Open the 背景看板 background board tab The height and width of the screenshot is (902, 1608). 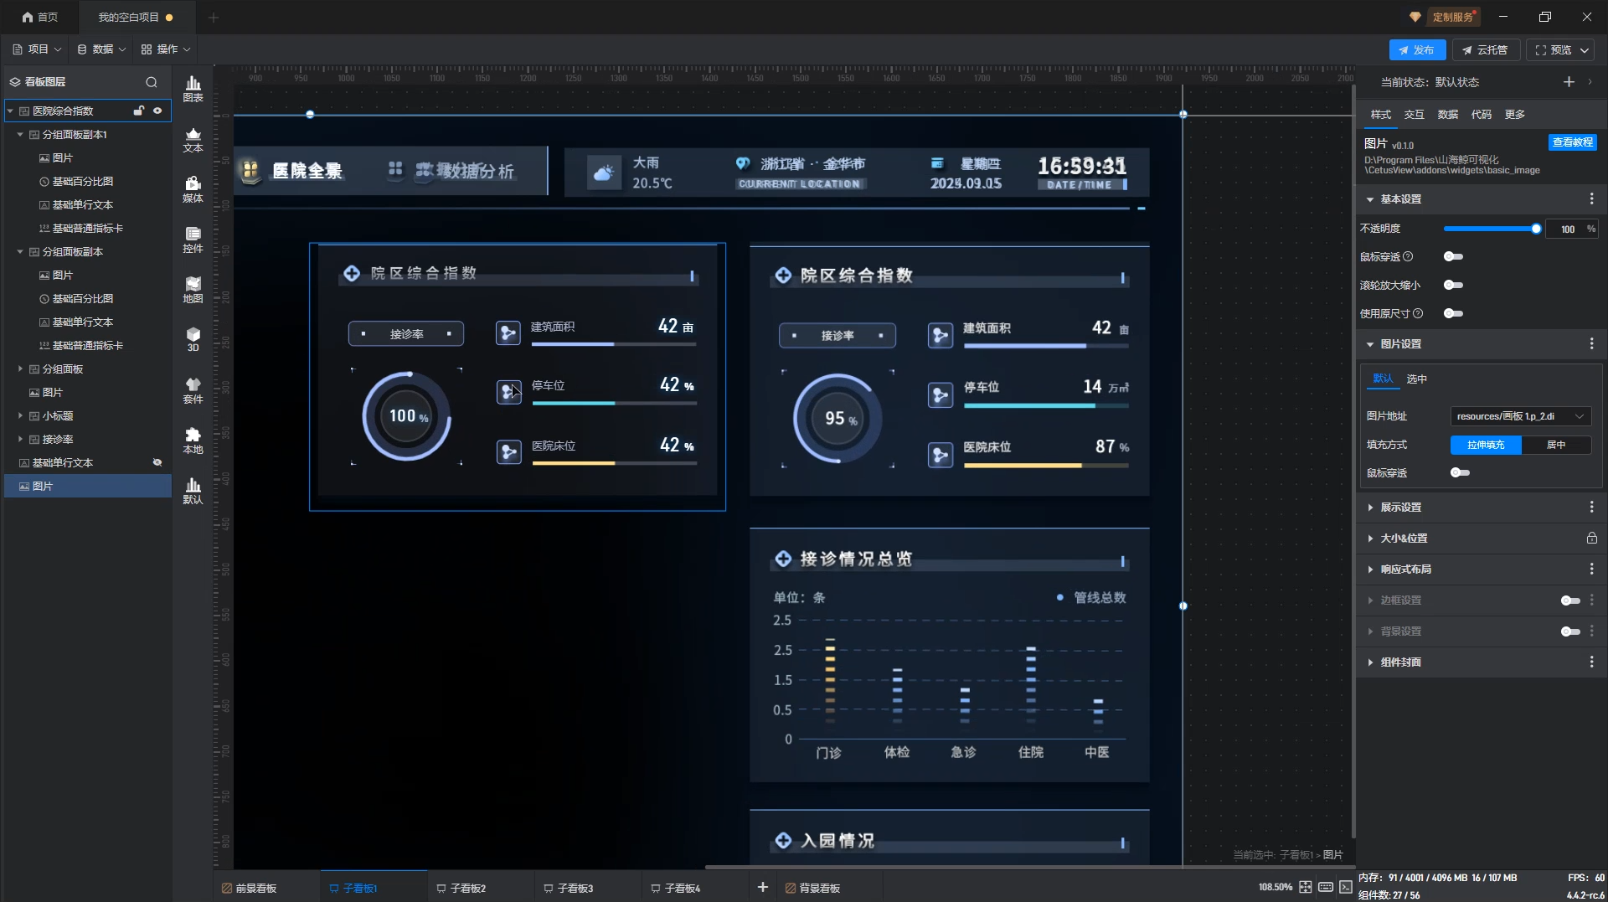(x=812, y=888)
